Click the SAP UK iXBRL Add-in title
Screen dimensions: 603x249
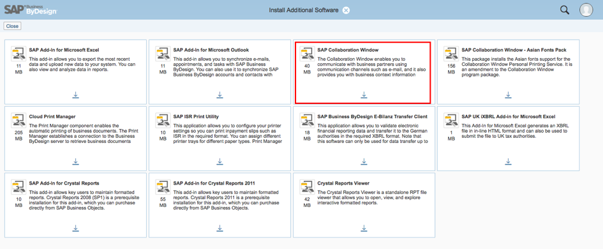coord(509,117)
